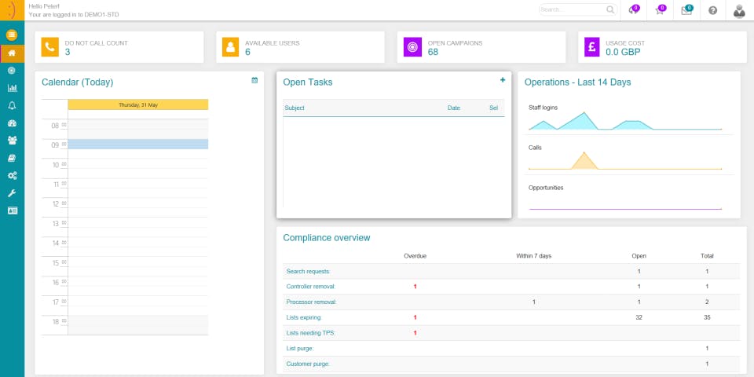This screenshot has height=377, width=754.
Task: Open the users group sidebar icon
Action: click(x=12, y=141)
